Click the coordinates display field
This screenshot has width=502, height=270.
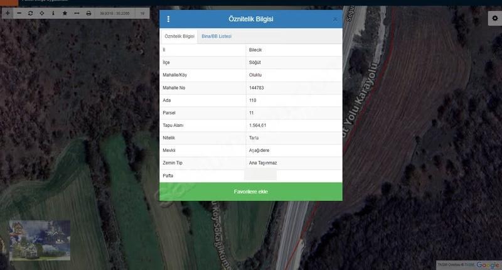point(115,13)
